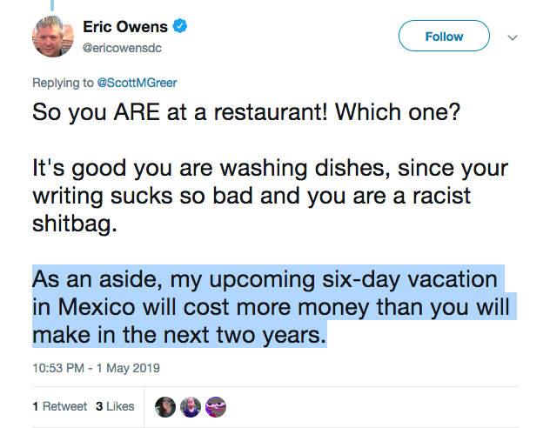Viewport: 550px width, 428px height.
Task: Click the 'Replying to' label
Action: [x=63, y=83]
